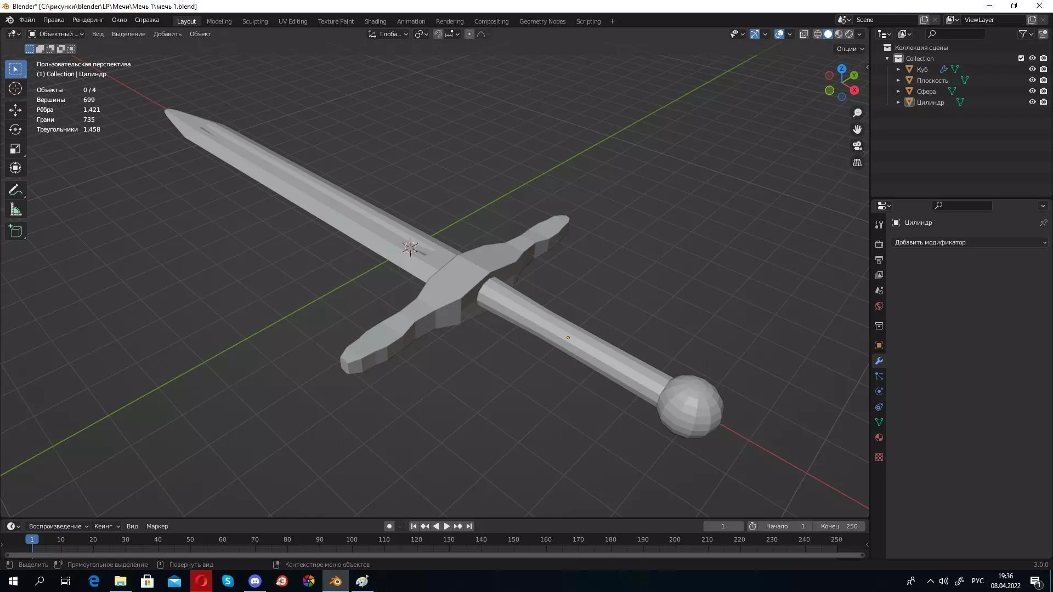Open the Physics properties tab

879,391
